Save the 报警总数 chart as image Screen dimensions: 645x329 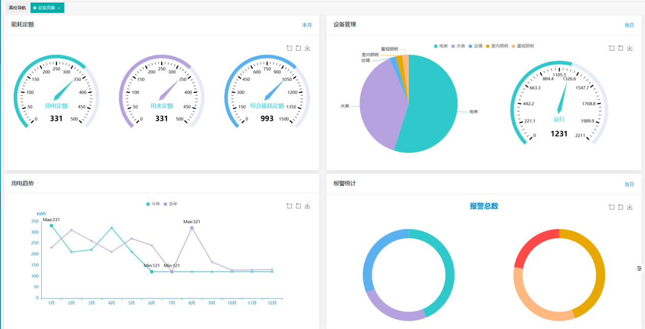coord(630,207)
